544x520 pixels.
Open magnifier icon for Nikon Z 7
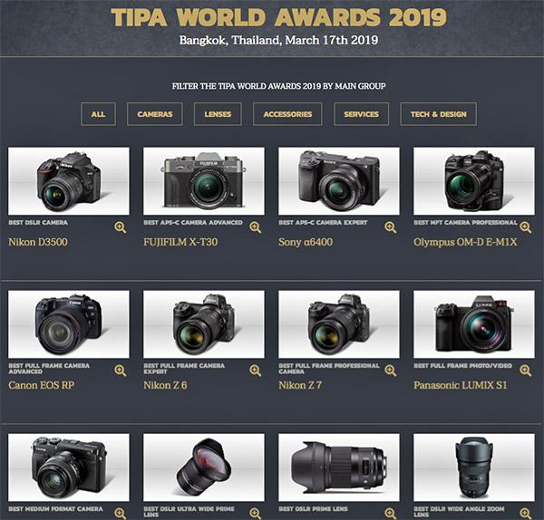(x=390, y=371)
